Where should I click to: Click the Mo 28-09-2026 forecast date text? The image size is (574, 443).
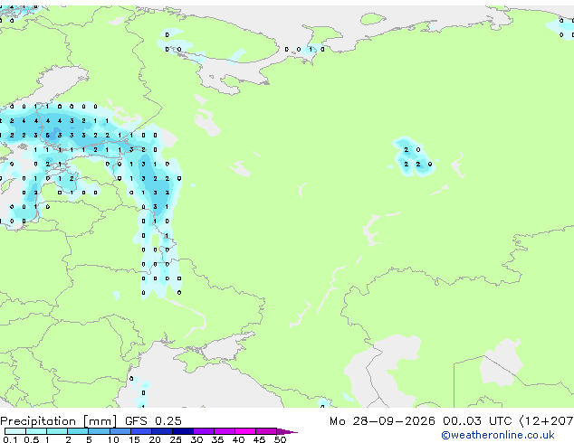point(382,421)
